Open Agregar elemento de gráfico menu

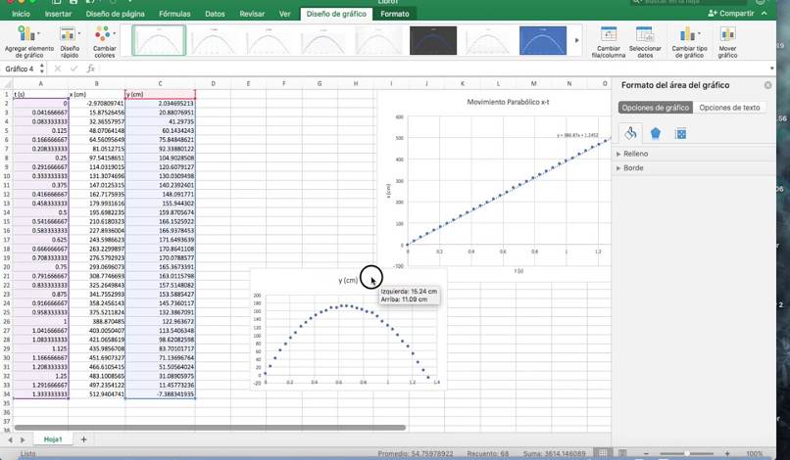coord(28,42)
